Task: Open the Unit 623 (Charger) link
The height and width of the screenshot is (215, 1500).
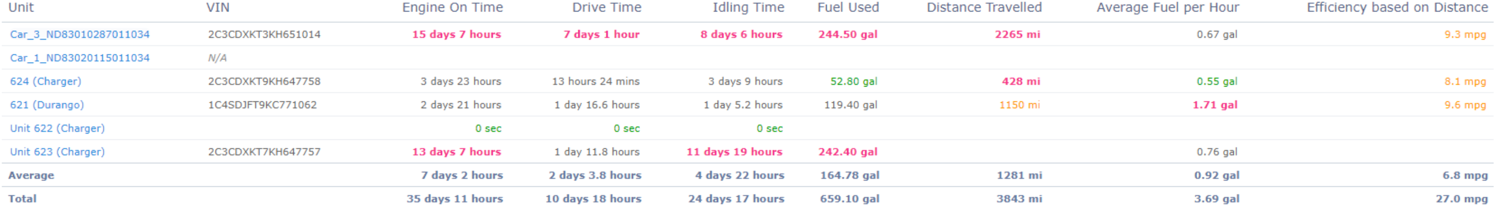Action: [x=57, y=151]
